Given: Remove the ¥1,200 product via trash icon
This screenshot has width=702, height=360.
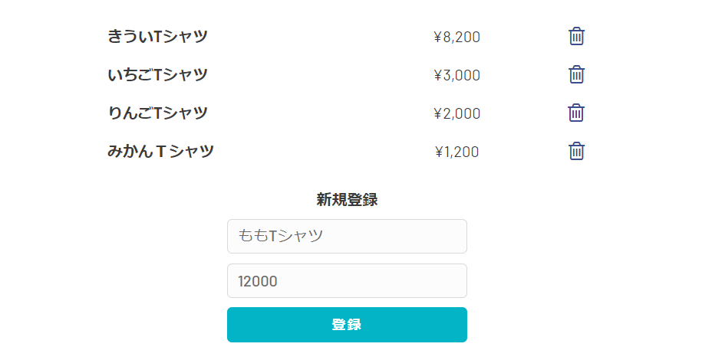Looking at the screenshot, I should [x=577, y=152].
